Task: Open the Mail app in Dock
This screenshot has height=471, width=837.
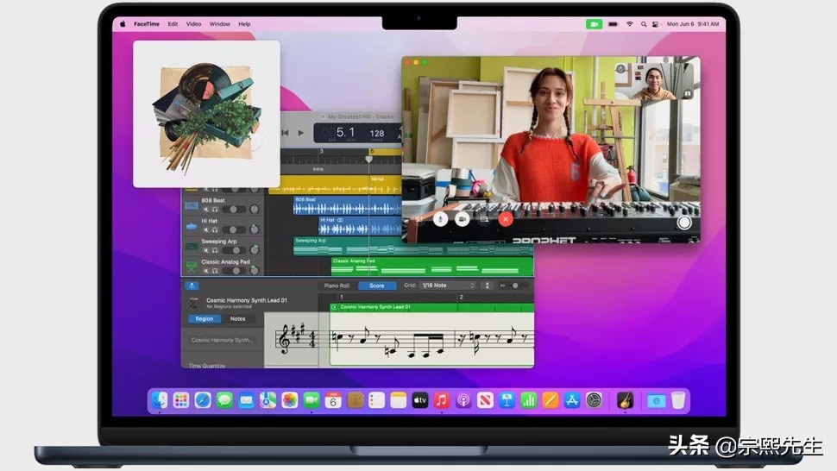Action: [x=246, y=400]
